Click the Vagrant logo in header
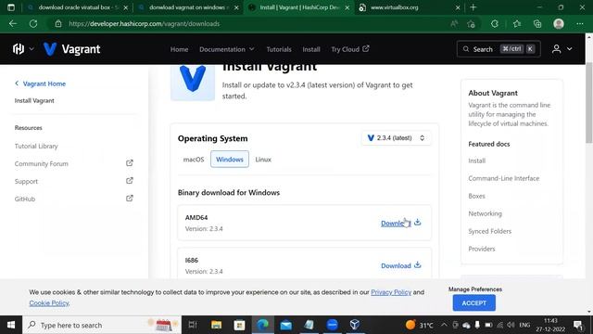593x334 pixels. tap(71, 49)
